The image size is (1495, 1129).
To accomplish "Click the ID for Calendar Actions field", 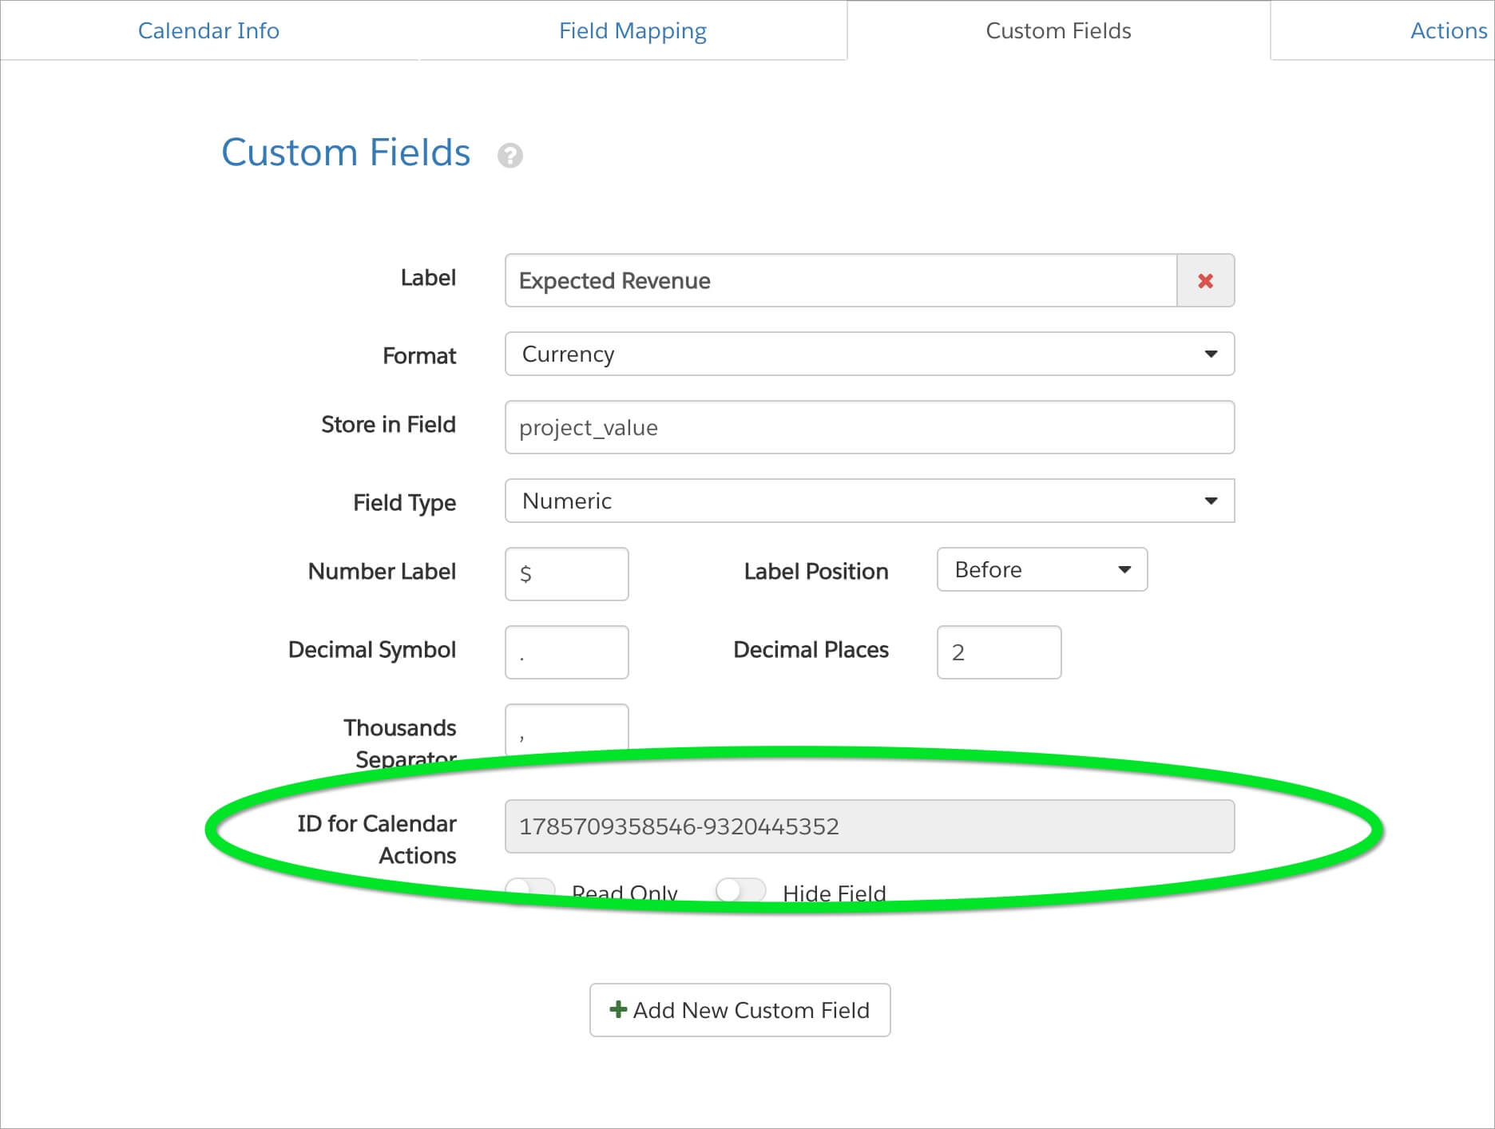I will coord(870,826).
